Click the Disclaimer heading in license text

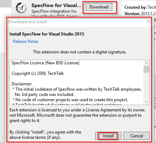22,84
